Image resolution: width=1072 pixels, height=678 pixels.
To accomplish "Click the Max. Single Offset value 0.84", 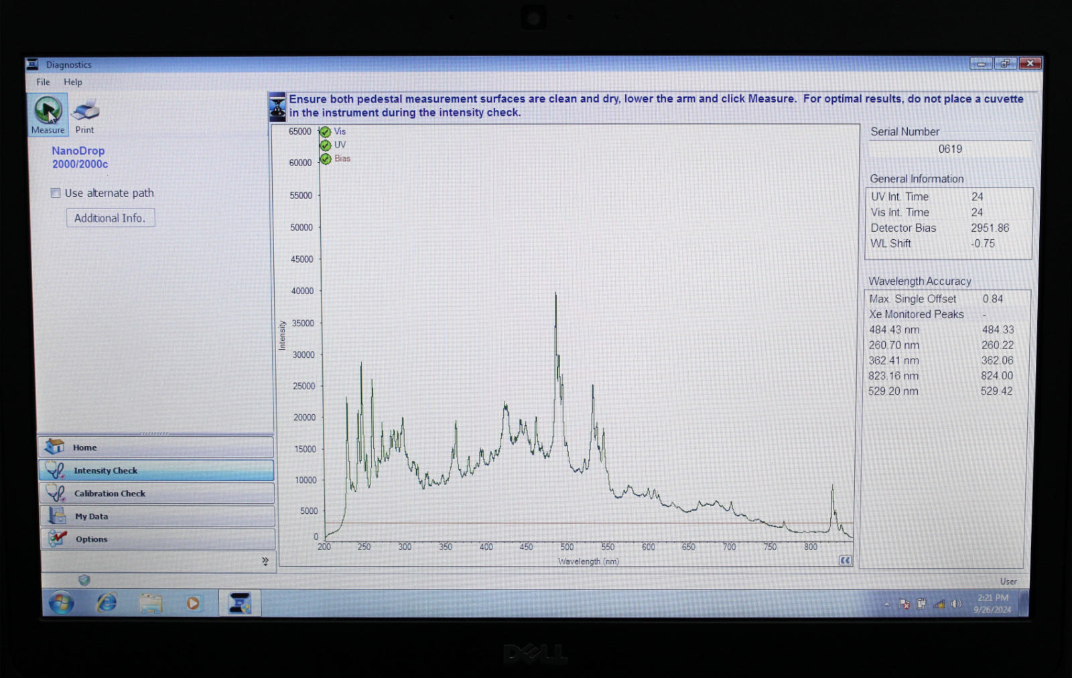I will 993,299.
